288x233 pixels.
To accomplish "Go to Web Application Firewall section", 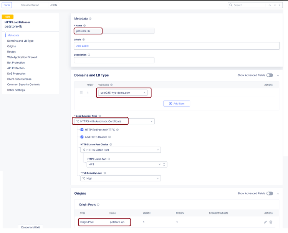I will click(22, 57).
